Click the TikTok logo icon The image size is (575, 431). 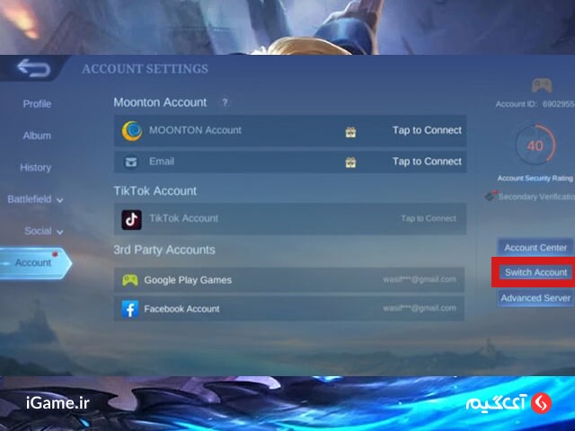click(x=132, y=219)
